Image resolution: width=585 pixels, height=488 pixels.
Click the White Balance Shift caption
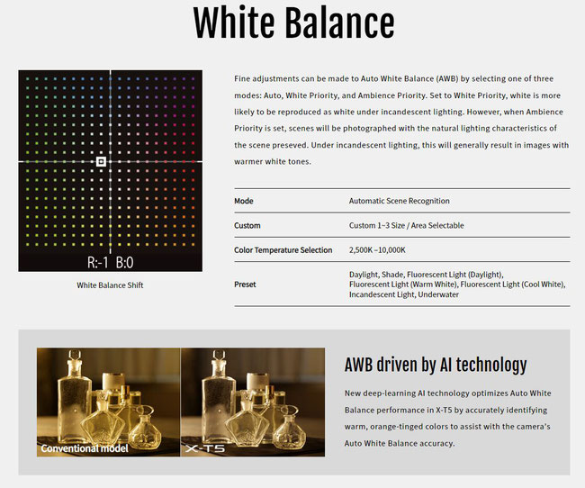110,285
